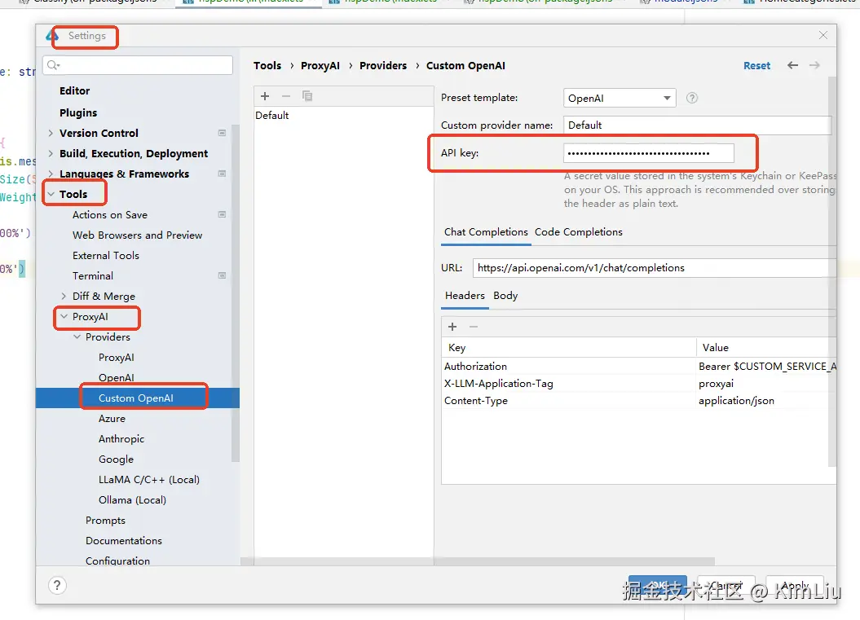This screenshot has height=620, width=860.
Task: Select Prompts settings
Action: click(105, 521)
